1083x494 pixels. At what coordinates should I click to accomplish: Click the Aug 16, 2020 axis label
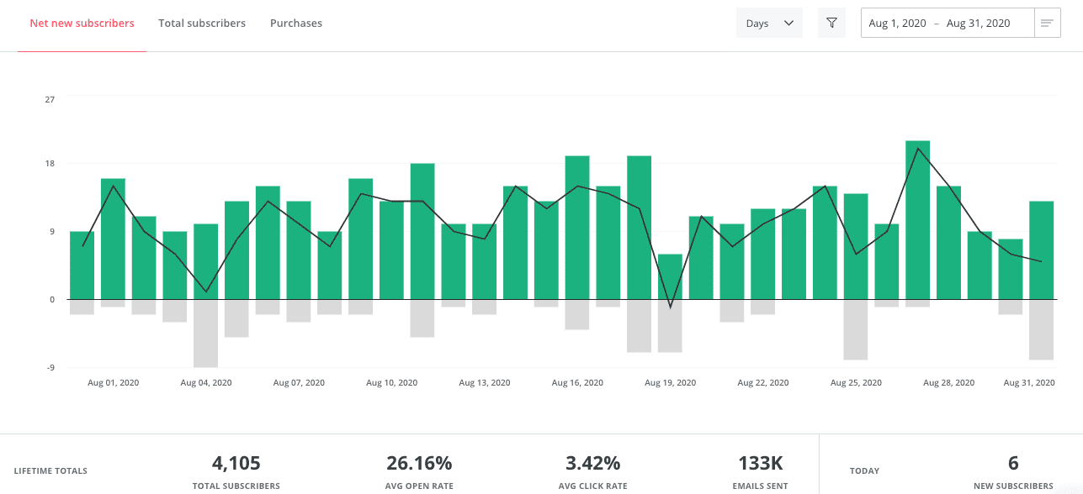[x=577, y=382]
